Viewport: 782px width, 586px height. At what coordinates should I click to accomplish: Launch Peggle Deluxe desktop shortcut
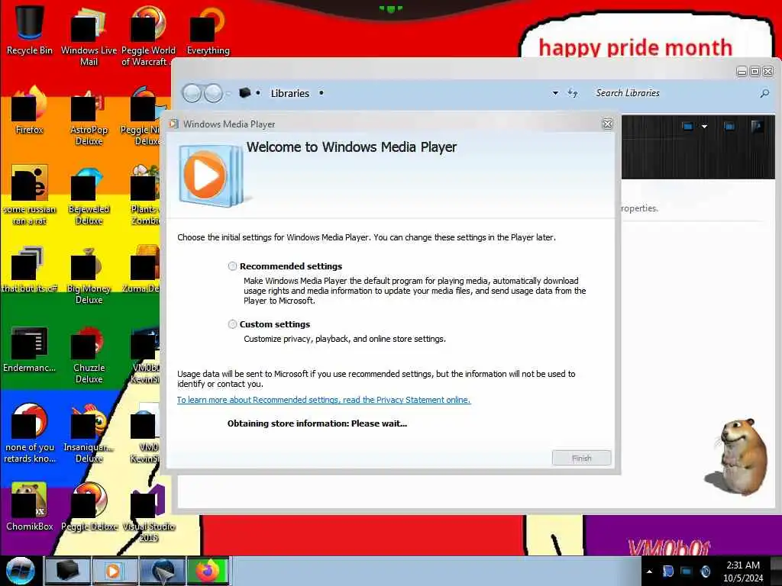(x=89, y=507)
